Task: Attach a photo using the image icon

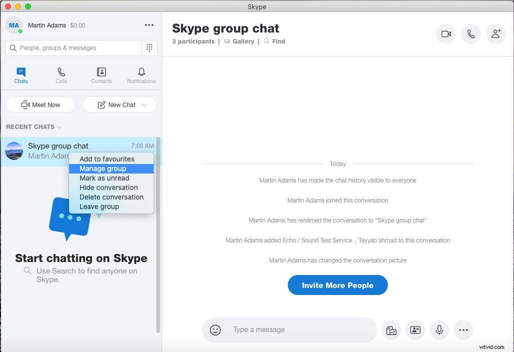Action: click(x=391, y=330)
